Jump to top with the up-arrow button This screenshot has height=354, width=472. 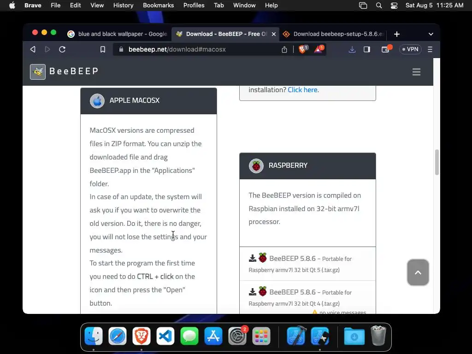418,272
